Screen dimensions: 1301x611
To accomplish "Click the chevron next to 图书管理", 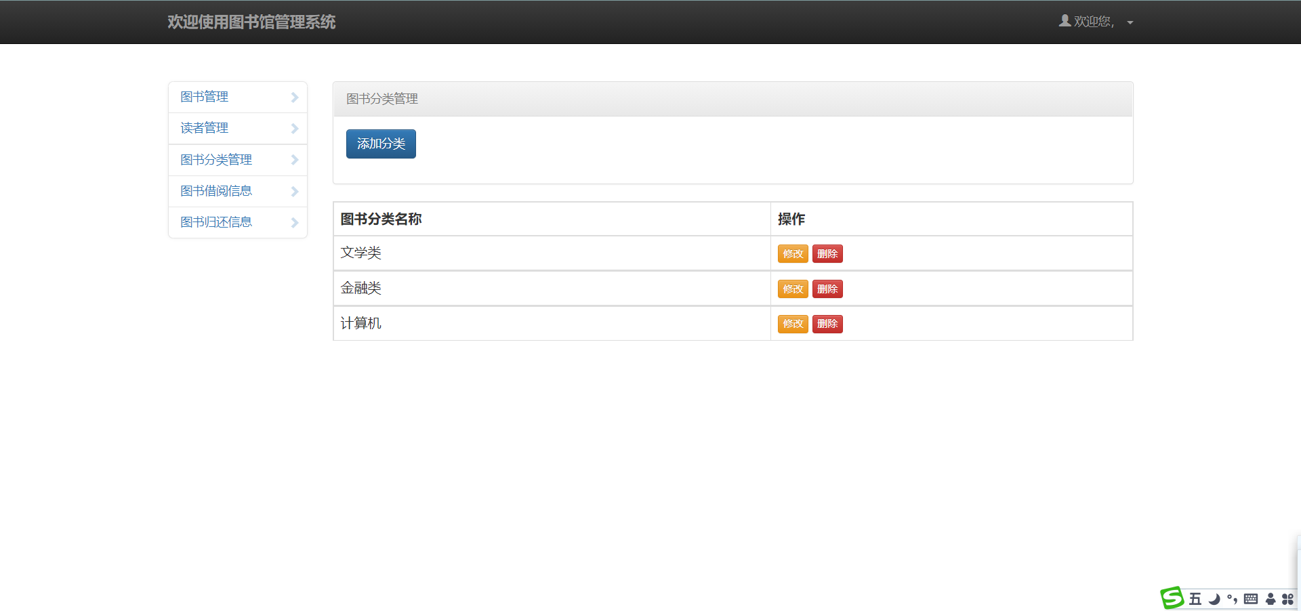I will coord(295,98).
